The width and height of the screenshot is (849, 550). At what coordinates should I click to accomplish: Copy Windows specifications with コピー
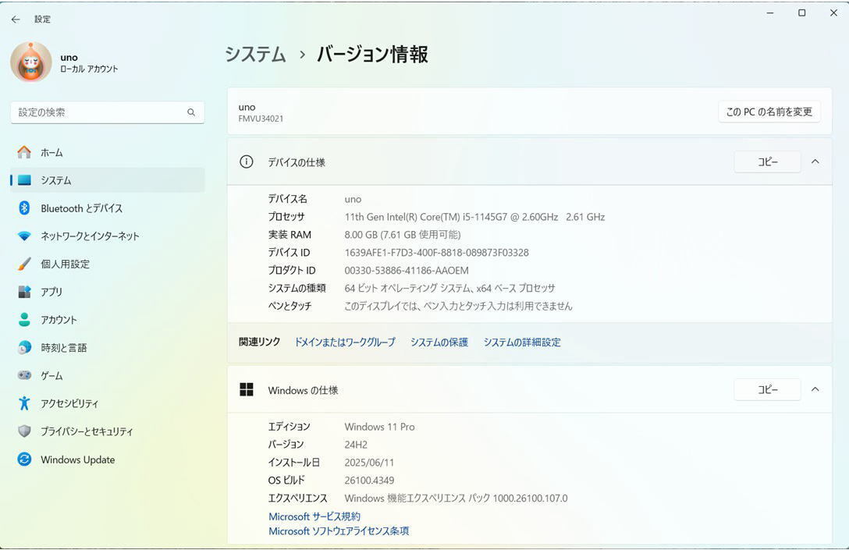coord(767,390)
